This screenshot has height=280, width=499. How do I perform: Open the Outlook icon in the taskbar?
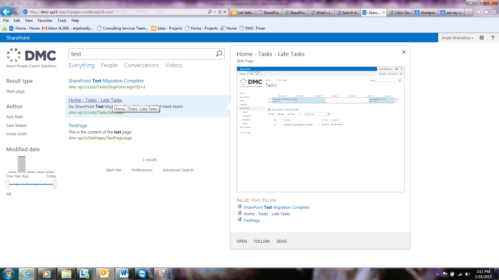[105, 274]
